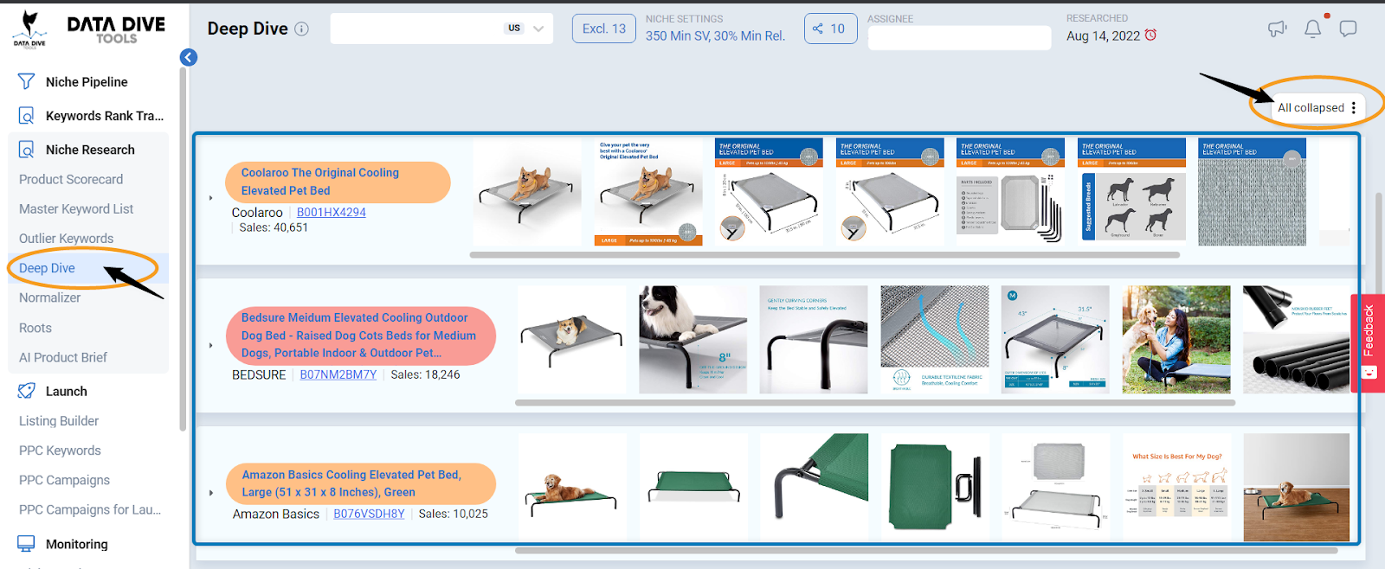Click Bedsure image of black-white dog
The width and height of the screenshot is (1385, 569).
pos(692,340)
